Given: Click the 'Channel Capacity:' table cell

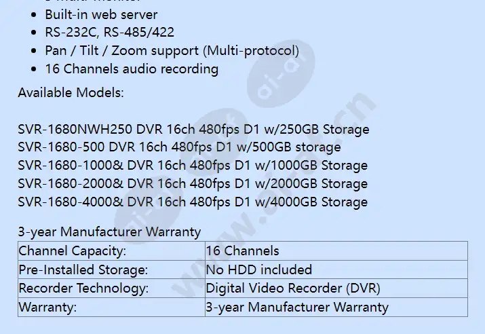Looking at the screenshot, I should click(111, 250).
